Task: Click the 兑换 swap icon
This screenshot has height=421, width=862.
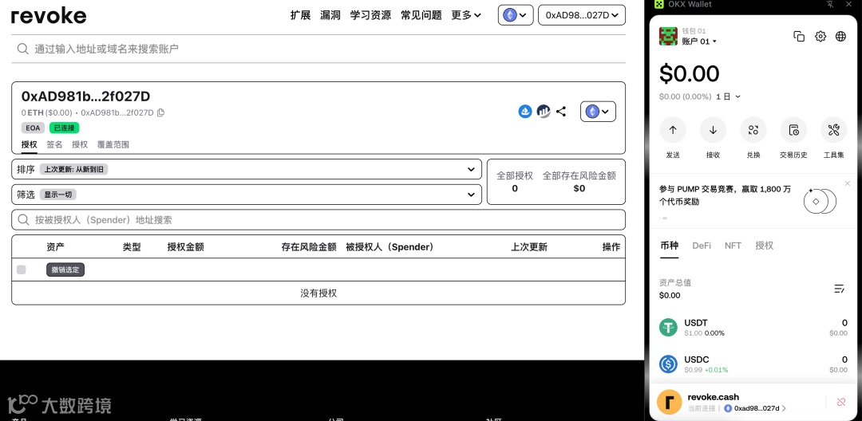Action: [753, 130]
